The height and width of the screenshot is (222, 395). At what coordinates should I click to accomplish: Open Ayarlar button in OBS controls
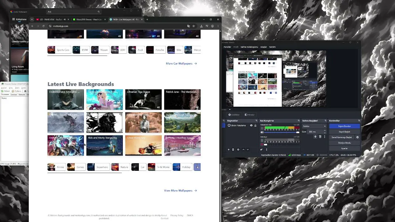pyautogui.click(x=344, y=148)
